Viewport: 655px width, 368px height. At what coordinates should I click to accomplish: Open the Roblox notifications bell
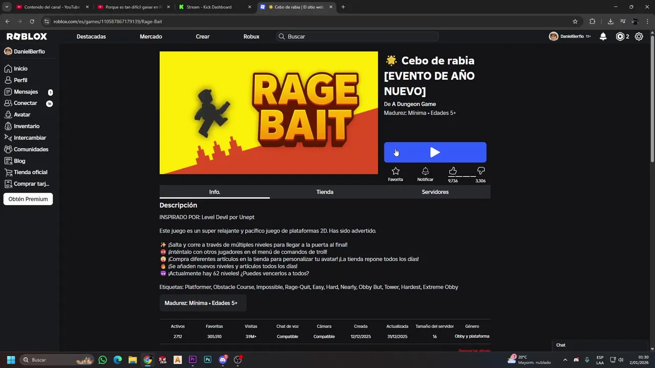603,36
